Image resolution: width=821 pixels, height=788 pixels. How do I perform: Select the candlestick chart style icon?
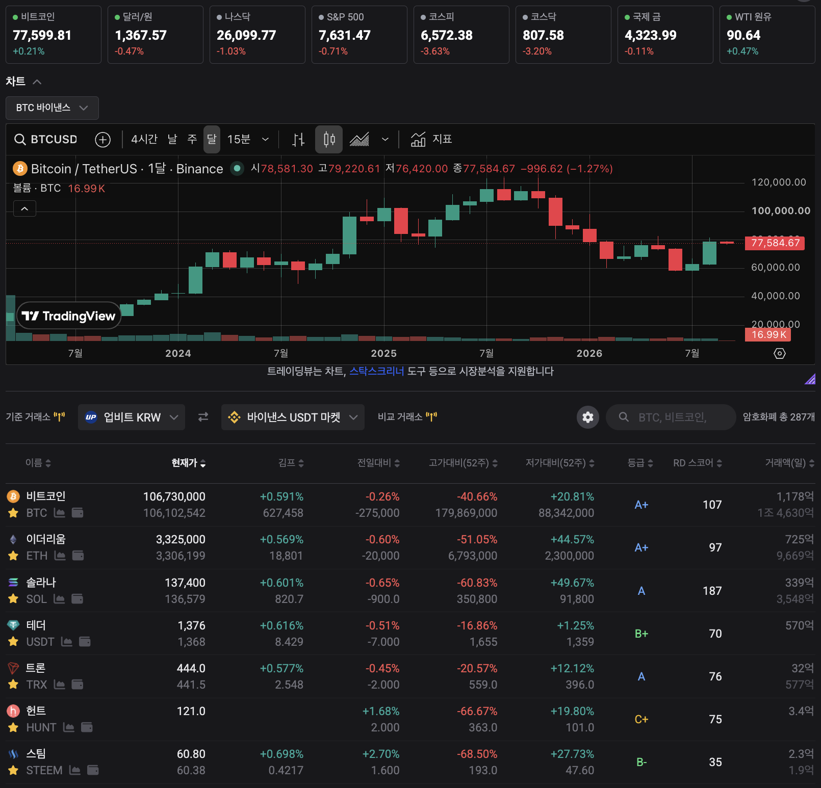tap(329, 139)
